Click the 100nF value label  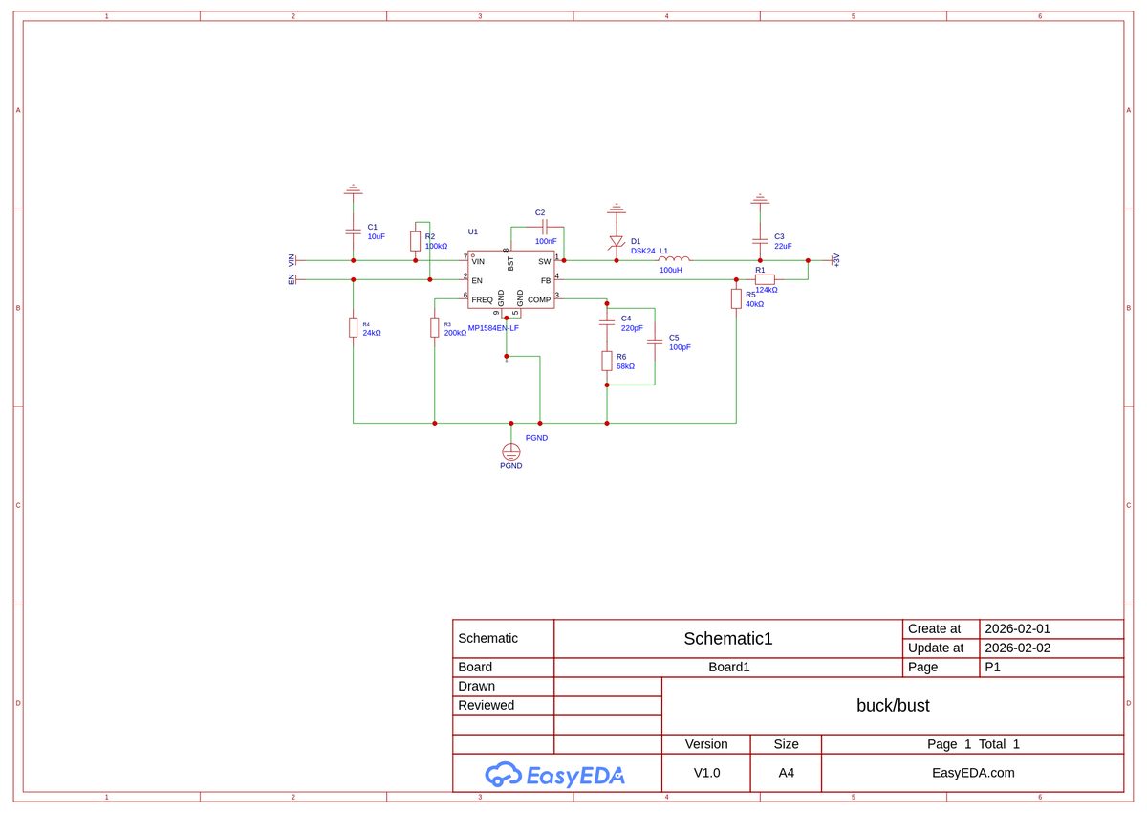546,241
